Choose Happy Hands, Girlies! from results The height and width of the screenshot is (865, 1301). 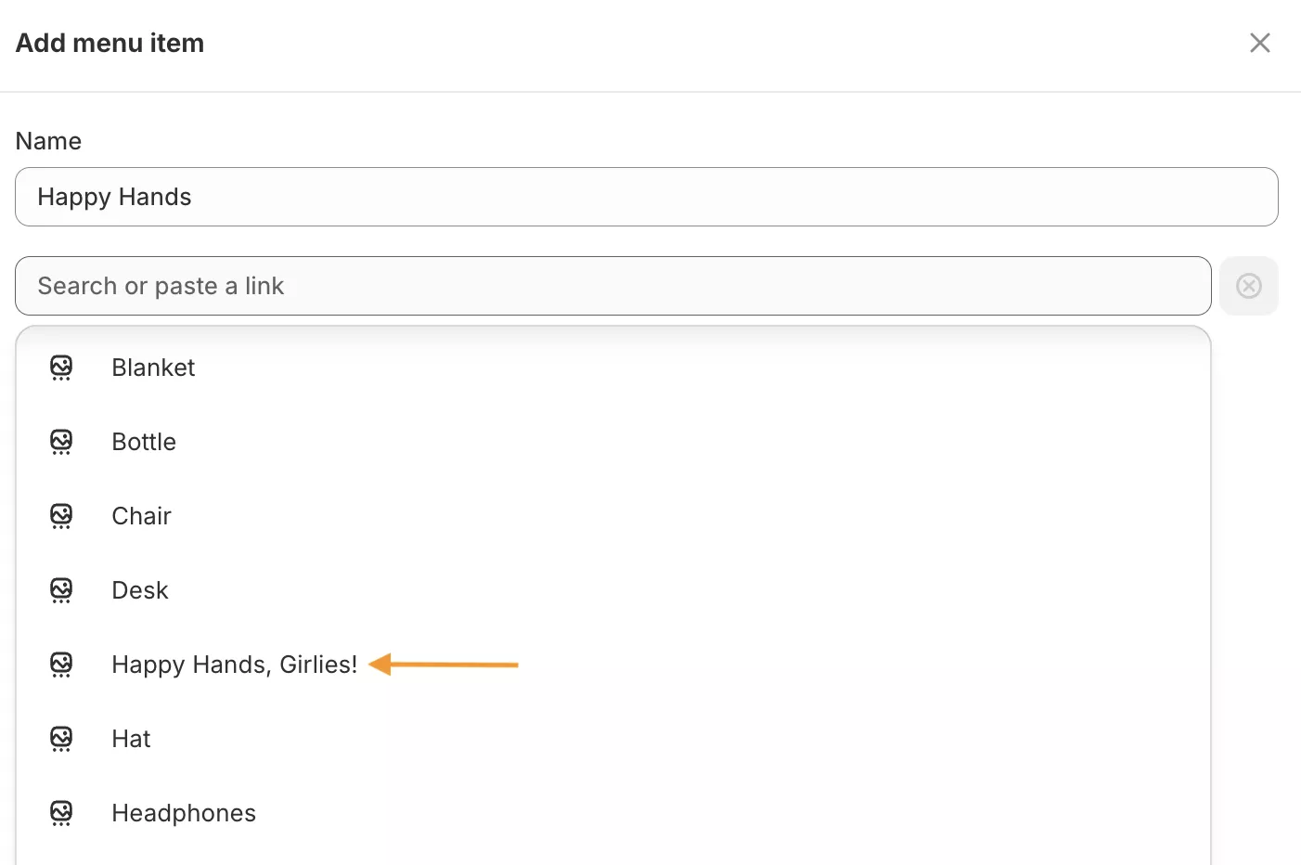pyautogui.click(x=234, y=665)
